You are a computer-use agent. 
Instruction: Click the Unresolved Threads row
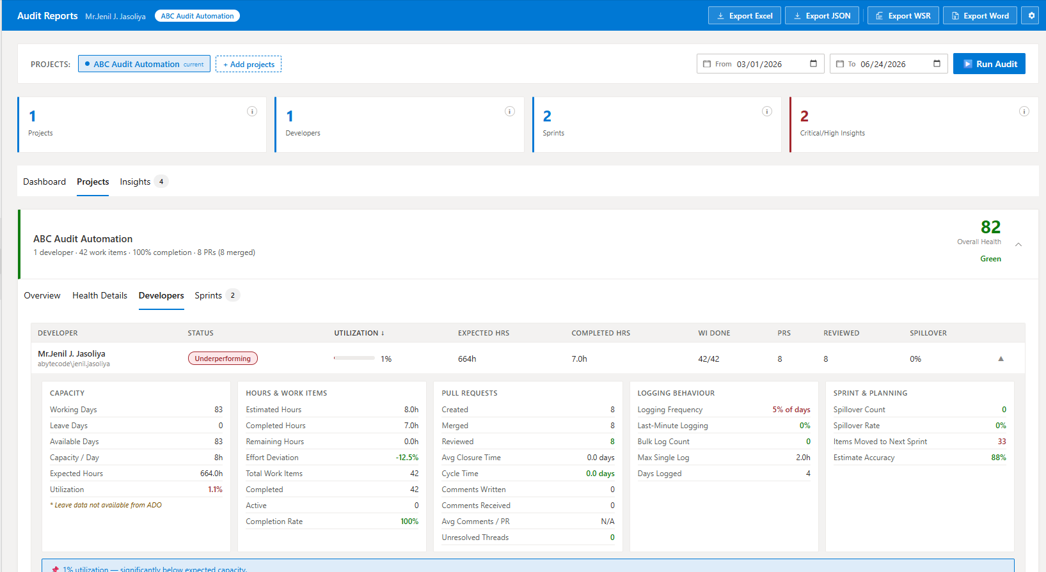[528, 537]
